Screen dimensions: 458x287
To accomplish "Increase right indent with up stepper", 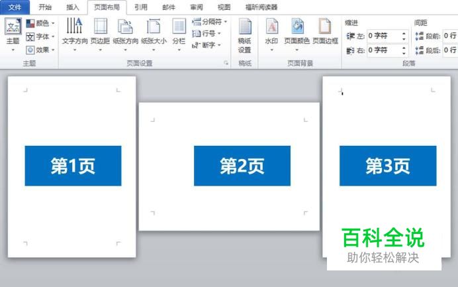I will click(x=404, y=48).
